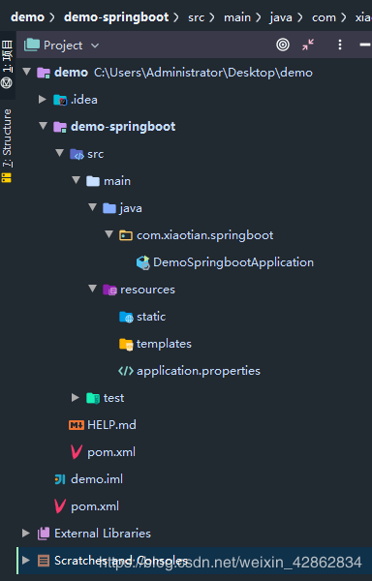Click demo-springboot in the breadcrumb bar
372x581 pixels.
(116, 17)
